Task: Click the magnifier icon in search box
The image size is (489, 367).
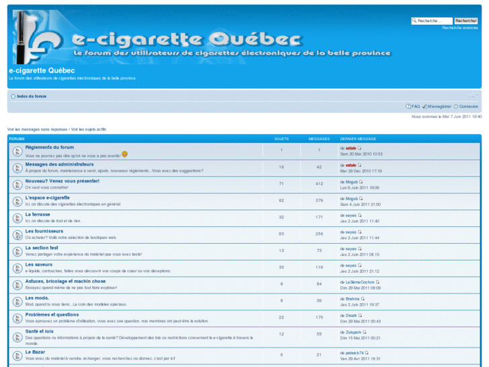Action: pos(414,21)
